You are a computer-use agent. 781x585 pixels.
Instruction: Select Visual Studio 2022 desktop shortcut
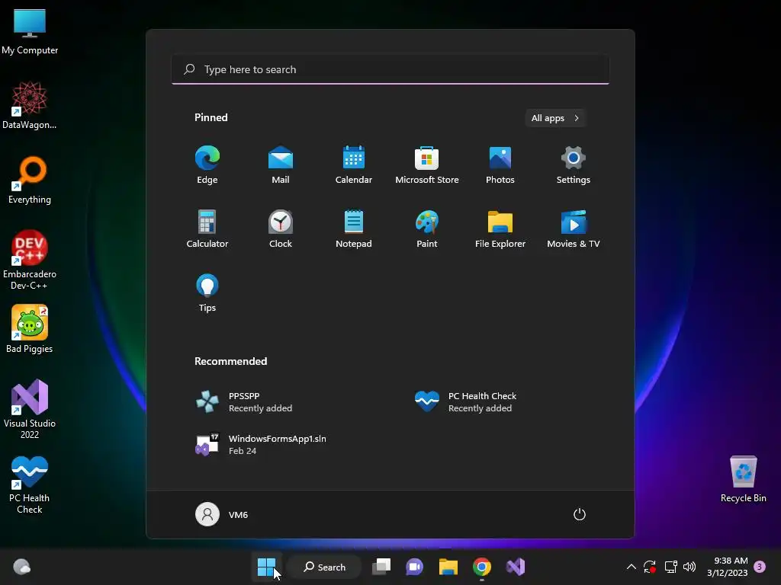point(30,409)
